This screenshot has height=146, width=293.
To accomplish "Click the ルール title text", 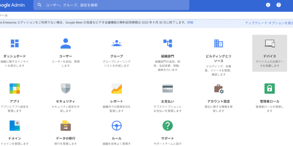I will pos(116,138).
